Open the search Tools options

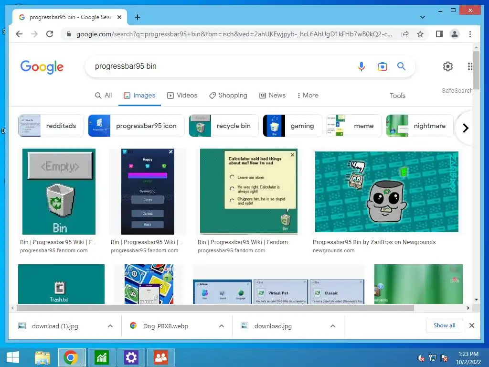397,96
